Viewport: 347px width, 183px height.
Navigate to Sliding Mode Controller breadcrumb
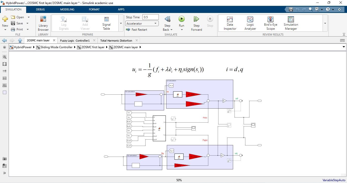click(x=56, y=47)
